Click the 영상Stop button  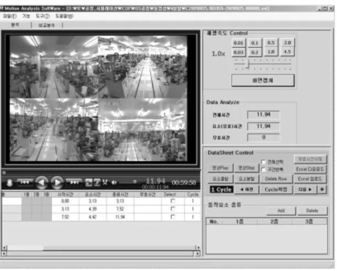(247, 168)
